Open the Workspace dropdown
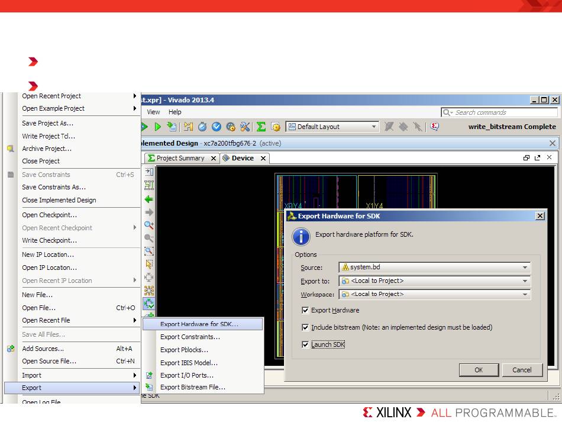The image size is (562, 422). point(434,294)
